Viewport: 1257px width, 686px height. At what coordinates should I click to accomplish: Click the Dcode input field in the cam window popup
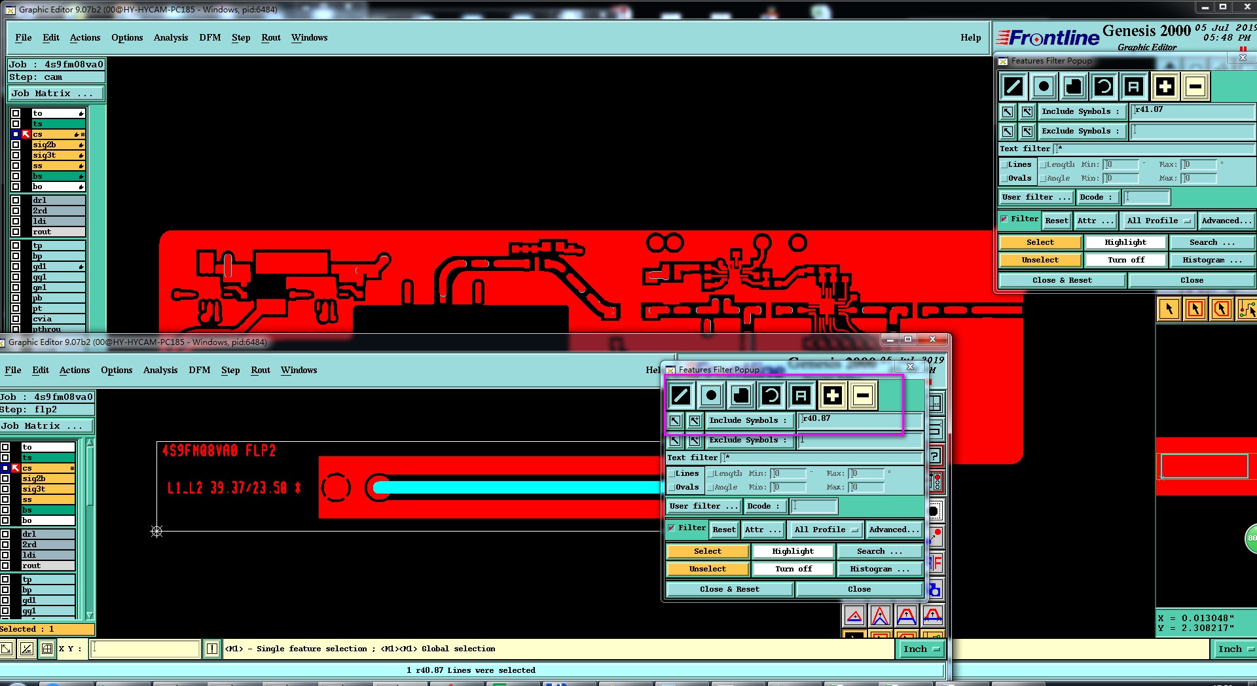pos(1146,197)
